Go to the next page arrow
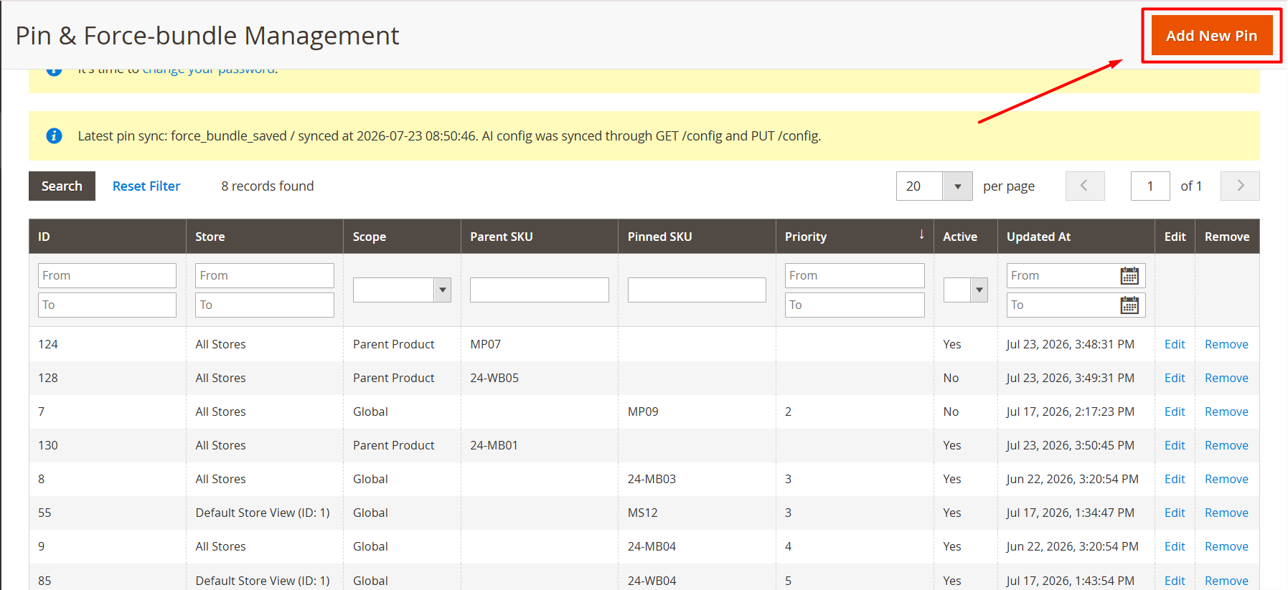This screenshot has height=590, width=1288. coord(1240,186)
